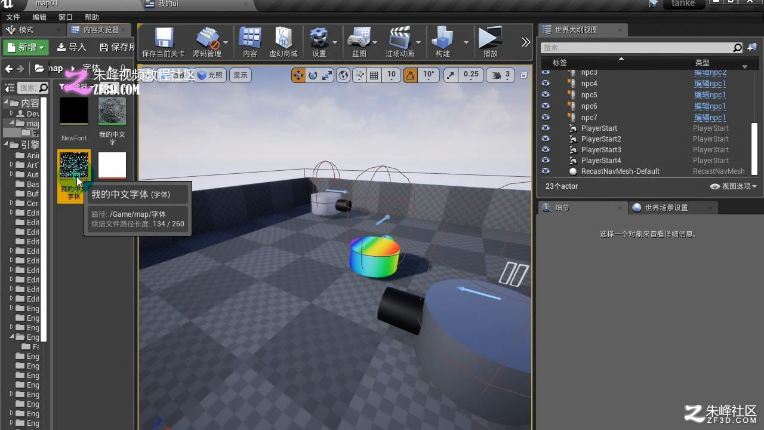Open the File (文件) menu
This screenshot has height=430, width=764.
(13, 17)
